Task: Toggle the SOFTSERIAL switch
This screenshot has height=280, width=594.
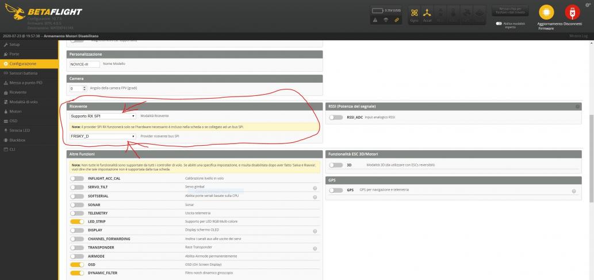Action: click(77, 196)
